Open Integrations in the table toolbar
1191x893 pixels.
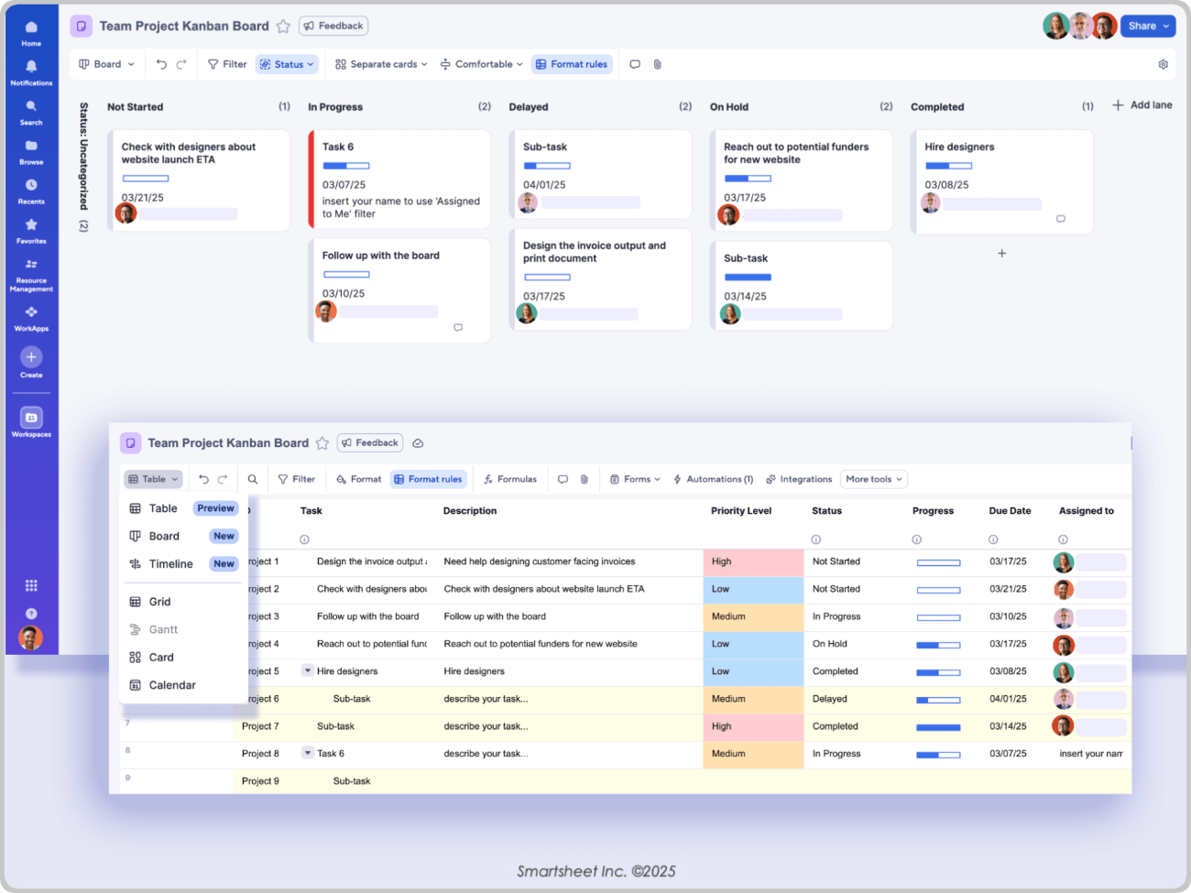[799, 479]
